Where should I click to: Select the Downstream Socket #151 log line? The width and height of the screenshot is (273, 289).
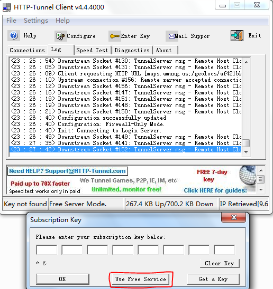(x=125, y=99)
